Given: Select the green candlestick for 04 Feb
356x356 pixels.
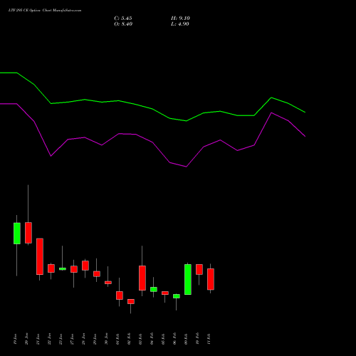Looking at the screenshot, I should tap(154, 289).
